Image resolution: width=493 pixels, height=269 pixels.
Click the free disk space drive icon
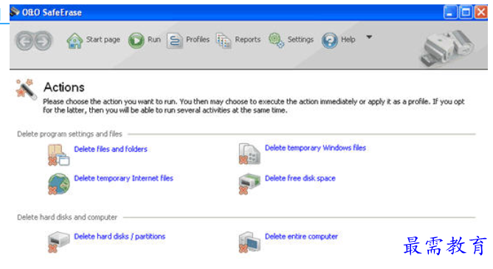coord(249,184)
